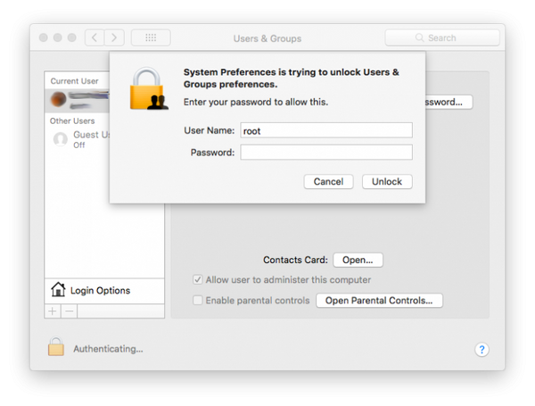Image resolution: width=535 pixels, height=406 pixels.
Task: Open help with the question mark button
Action: [x=481, y=349]
